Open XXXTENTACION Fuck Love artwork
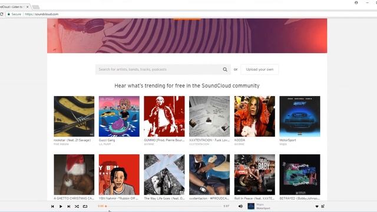Viewport: 377px width, 212px height. point(210,117)
